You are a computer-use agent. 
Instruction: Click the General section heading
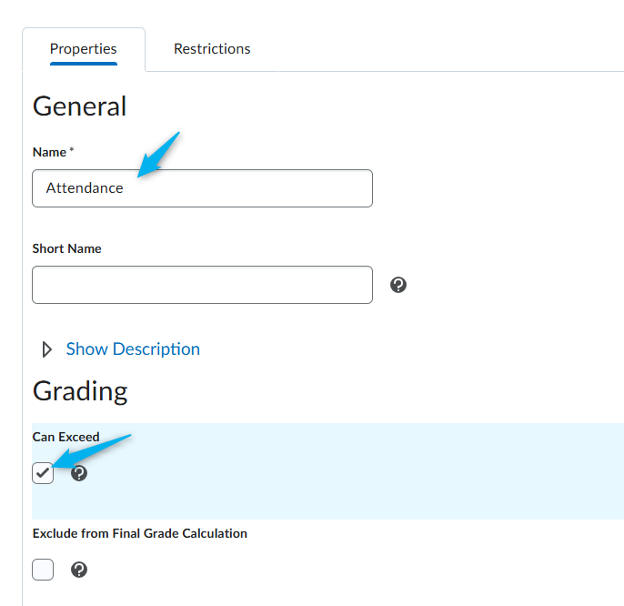[80, 106]
